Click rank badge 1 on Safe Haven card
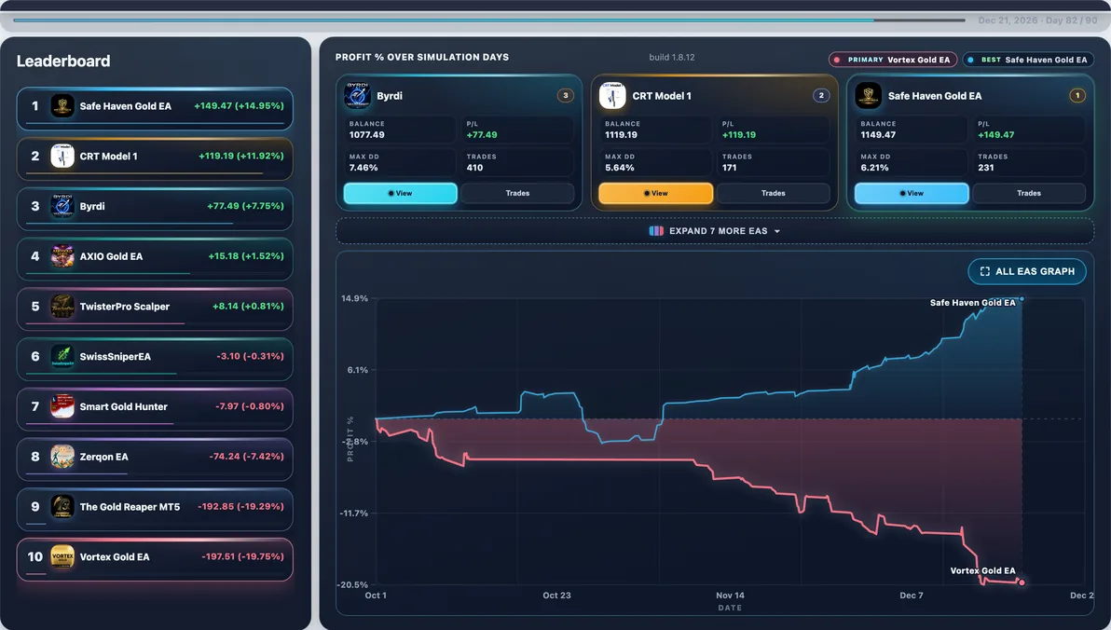Image resolution: width=1111 pixels, height=630 pixels. [x=1077, y=96]
